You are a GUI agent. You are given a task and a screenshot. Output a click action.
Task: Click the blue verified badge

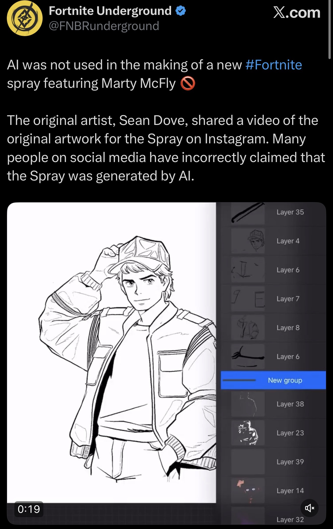coord(180,11)
